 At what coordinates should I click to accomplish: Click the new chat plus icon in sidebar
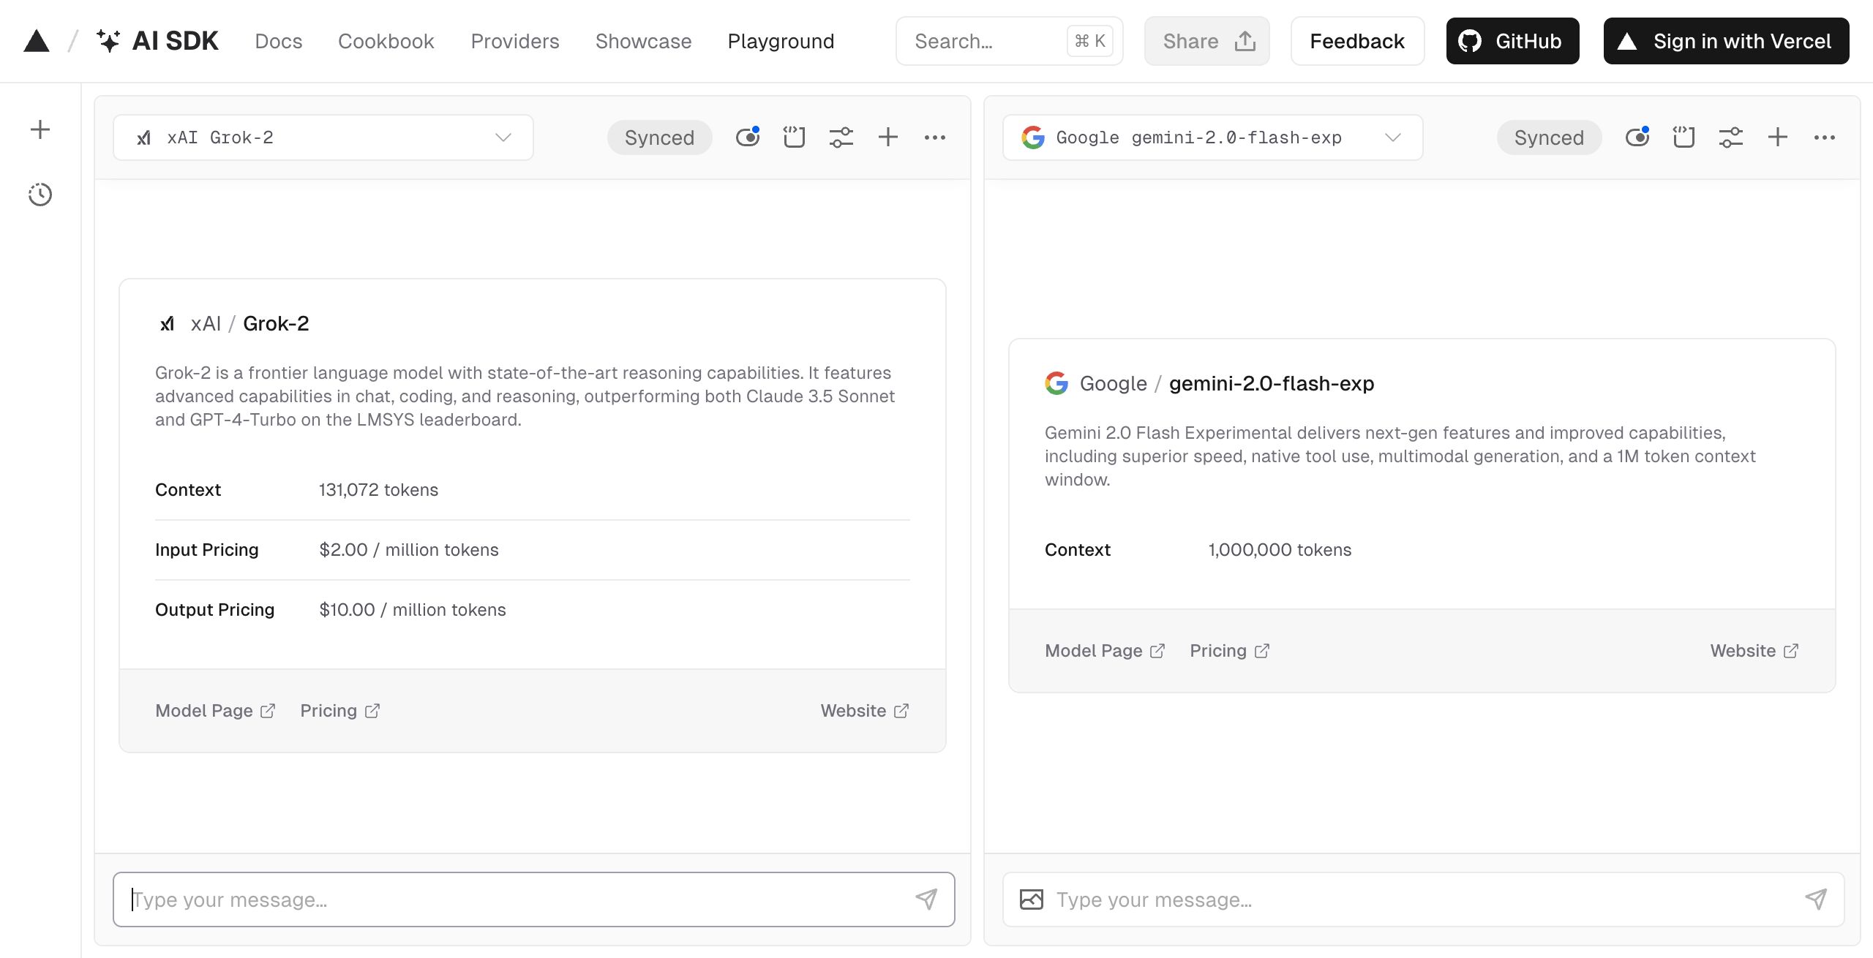pos(40,130)
